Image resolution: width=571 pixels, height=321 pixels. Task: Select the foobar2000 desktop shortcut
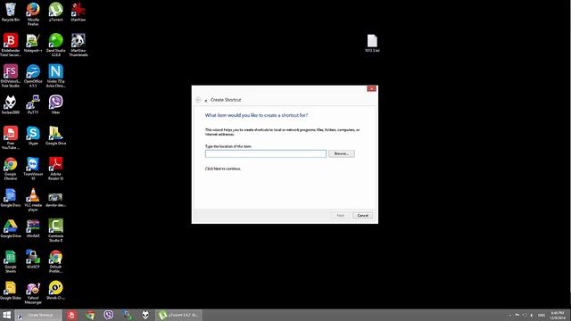tap(11, 105)
